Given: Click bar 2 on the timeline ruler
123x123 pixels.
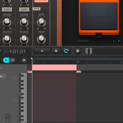Looking at the screenshot, I should click(x=78, y=62).
